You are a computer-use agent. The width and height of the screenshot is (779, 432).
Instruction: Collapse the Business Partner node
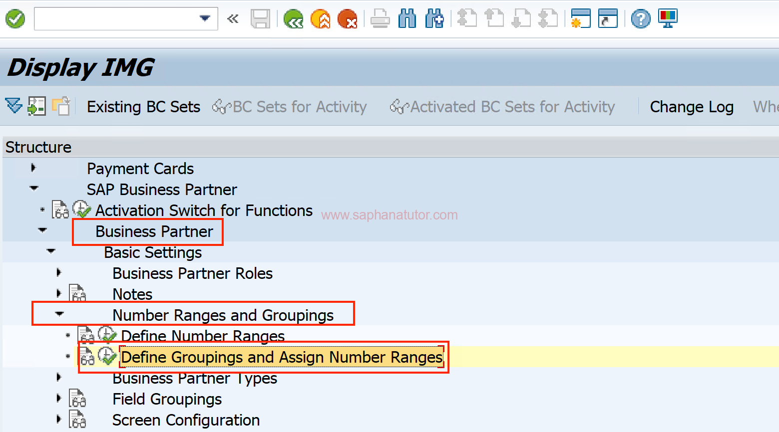[x=42, y=230]
